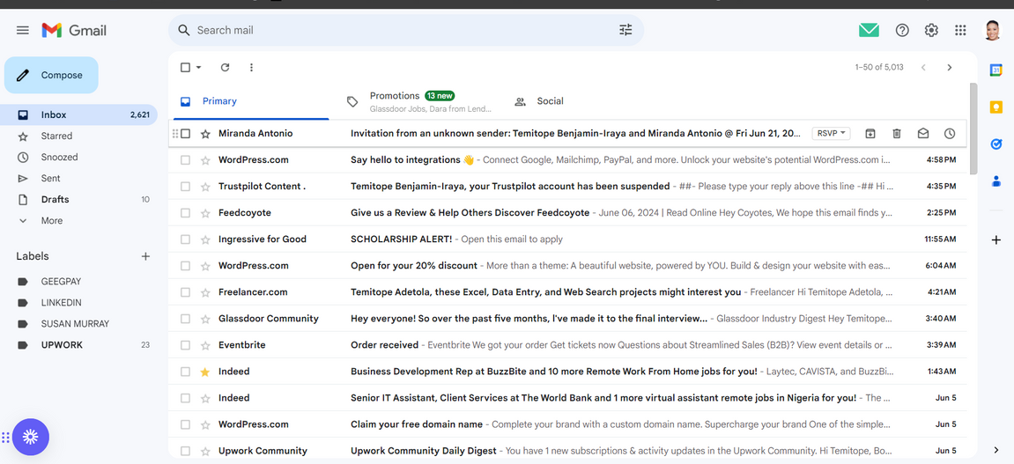This screenshot has height=464, width=1014.
Task: Tick the Trustpilot Content email checkbox
Action: (186, 186)
